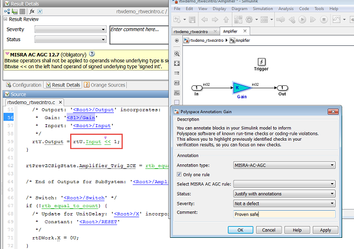Viewport: 354px width, 249px height.
Task: Open Status Justify with annotations dropdown
Action: point(284,194)
